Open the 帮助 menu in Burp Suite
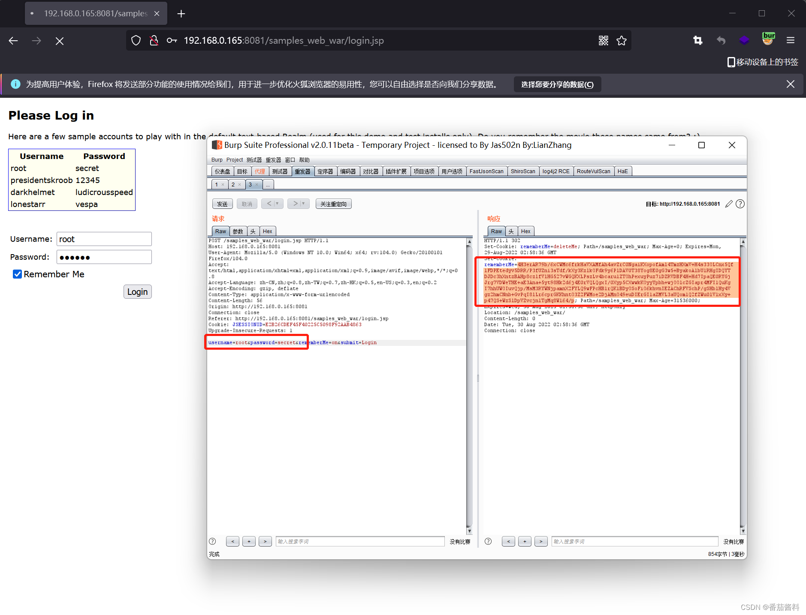 (304, 160)
